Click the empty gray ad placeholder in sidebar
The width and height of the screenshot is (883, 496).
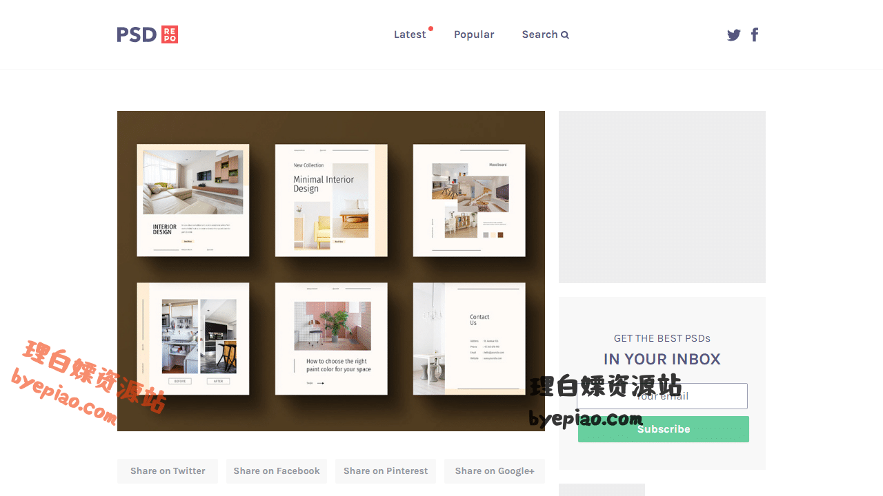point(662,197)
